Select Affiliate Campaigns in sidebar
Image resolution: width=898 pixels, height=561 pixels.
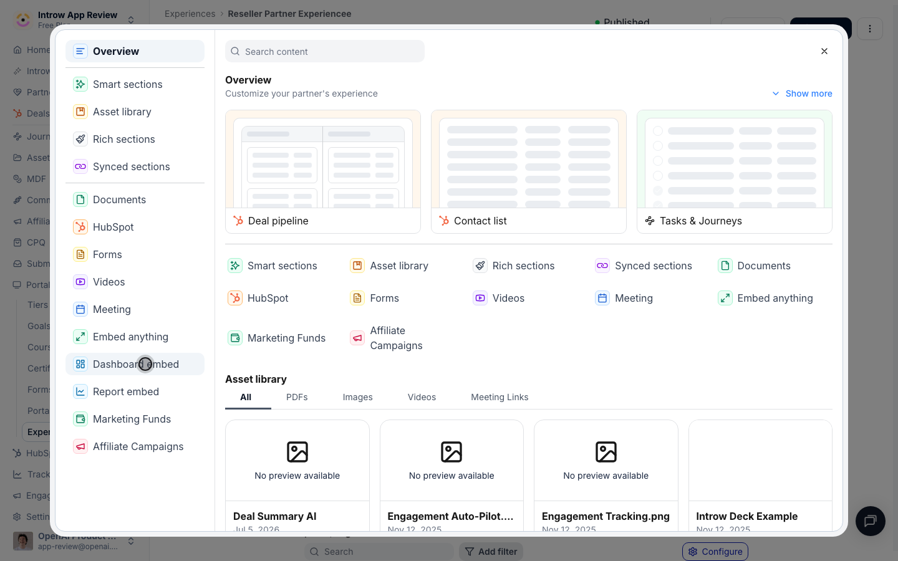click(x=135, y=446)
